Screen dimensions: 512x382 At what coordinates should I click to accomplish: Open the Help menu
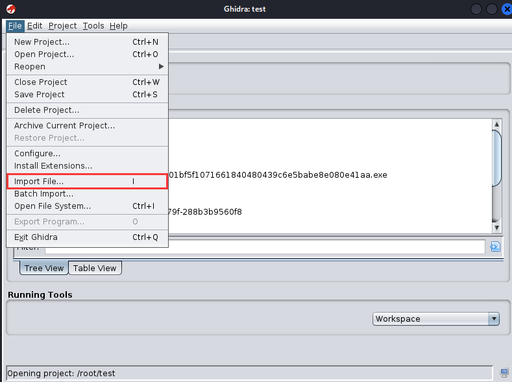pos(119,26)
